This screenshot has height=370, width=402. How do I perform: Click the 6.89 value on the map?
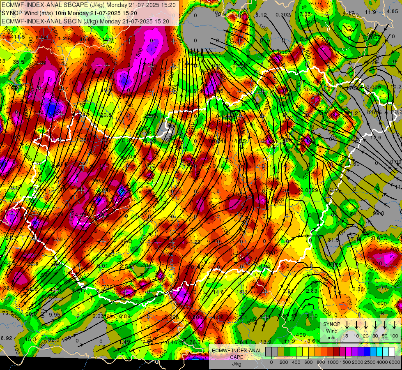(x=125, y=316)
